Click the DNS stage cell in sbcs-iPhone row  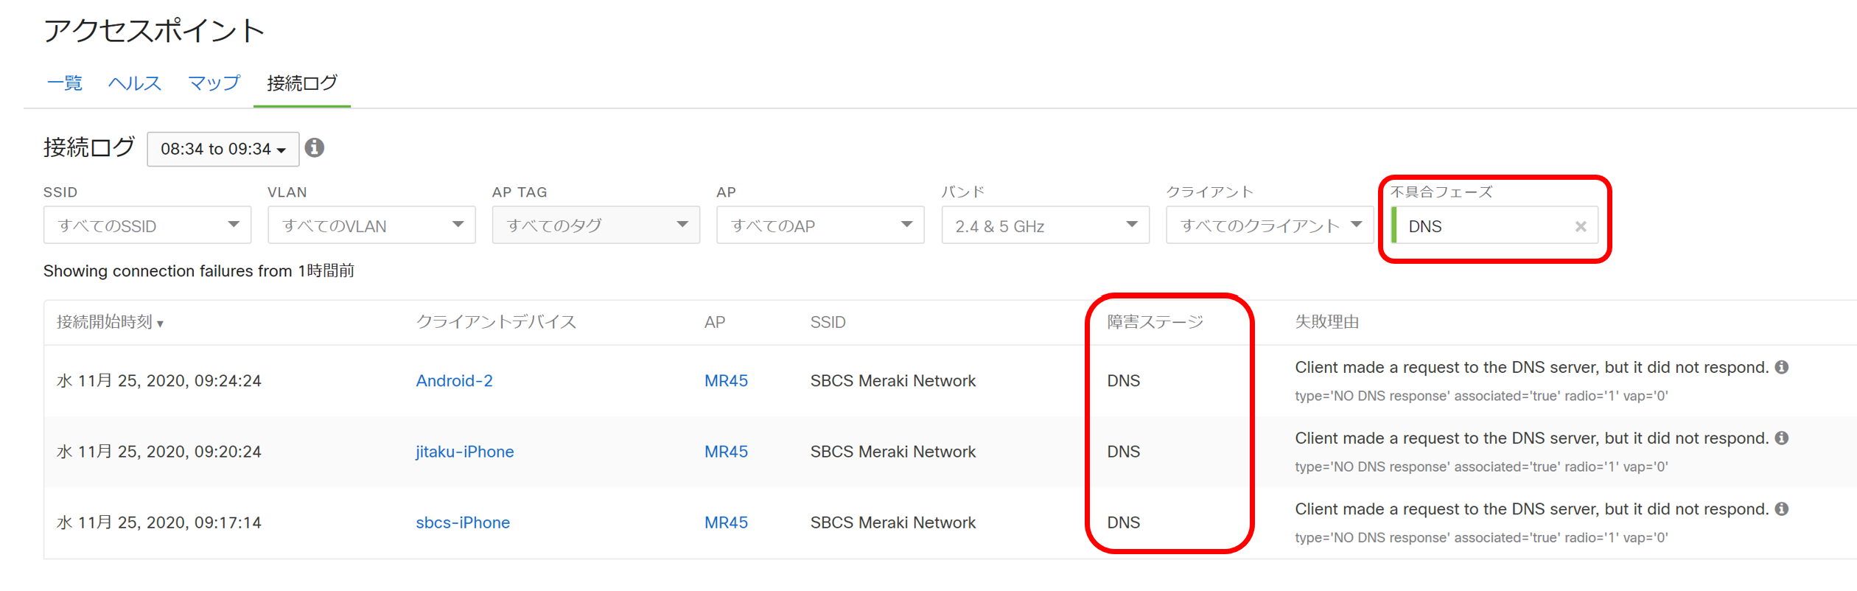coord(1123,522)
